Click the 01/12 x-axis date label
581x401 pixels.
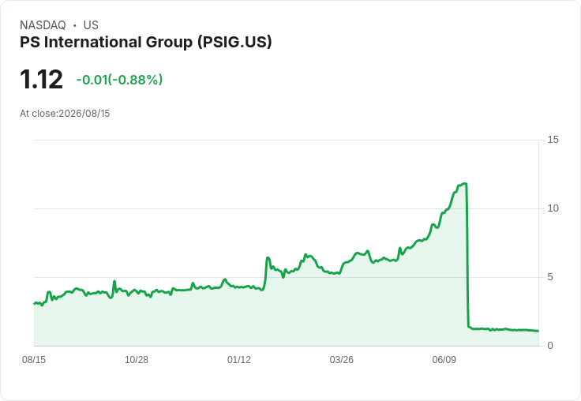coord(239,360)
